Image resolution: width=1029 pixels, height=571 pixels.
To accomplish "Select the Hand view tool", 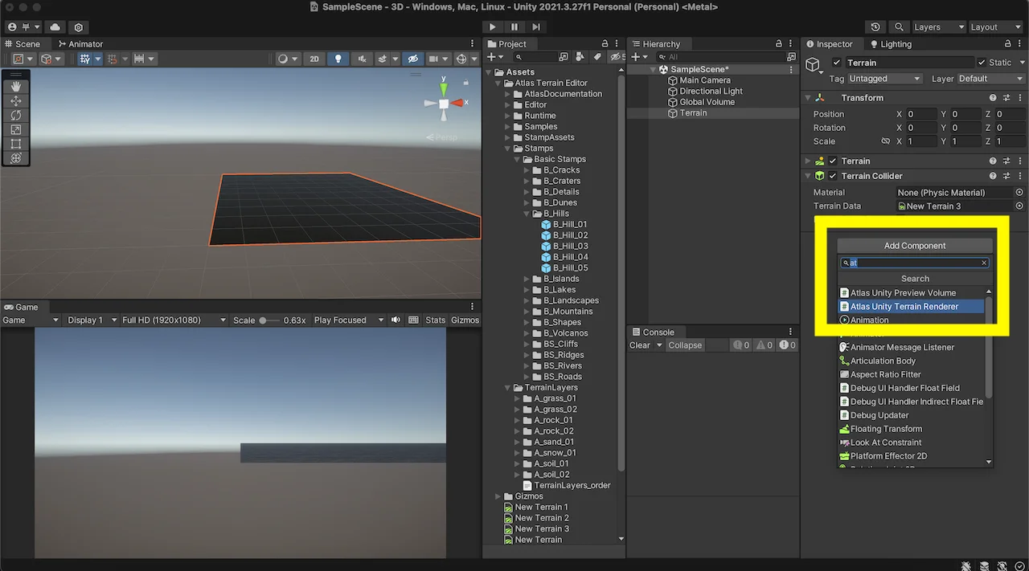I will pos(16,87).
